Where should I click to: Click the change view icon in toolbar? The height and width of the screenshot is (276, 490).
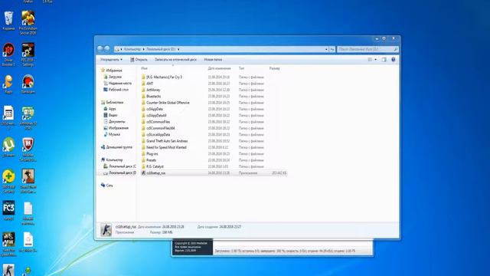coord(370,60)
